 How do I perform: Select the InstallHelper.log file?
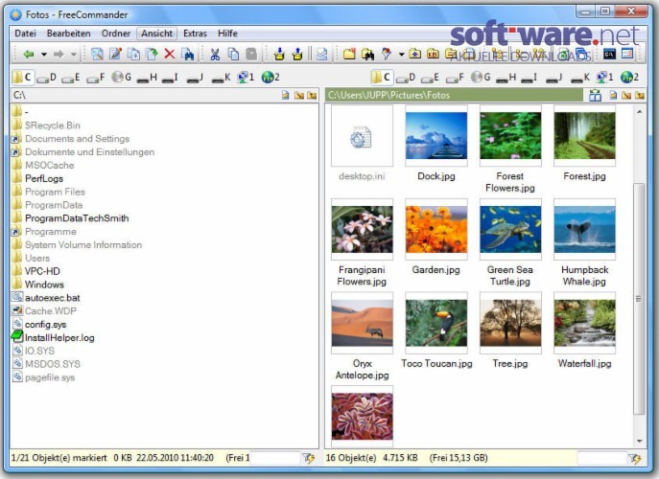59,337
